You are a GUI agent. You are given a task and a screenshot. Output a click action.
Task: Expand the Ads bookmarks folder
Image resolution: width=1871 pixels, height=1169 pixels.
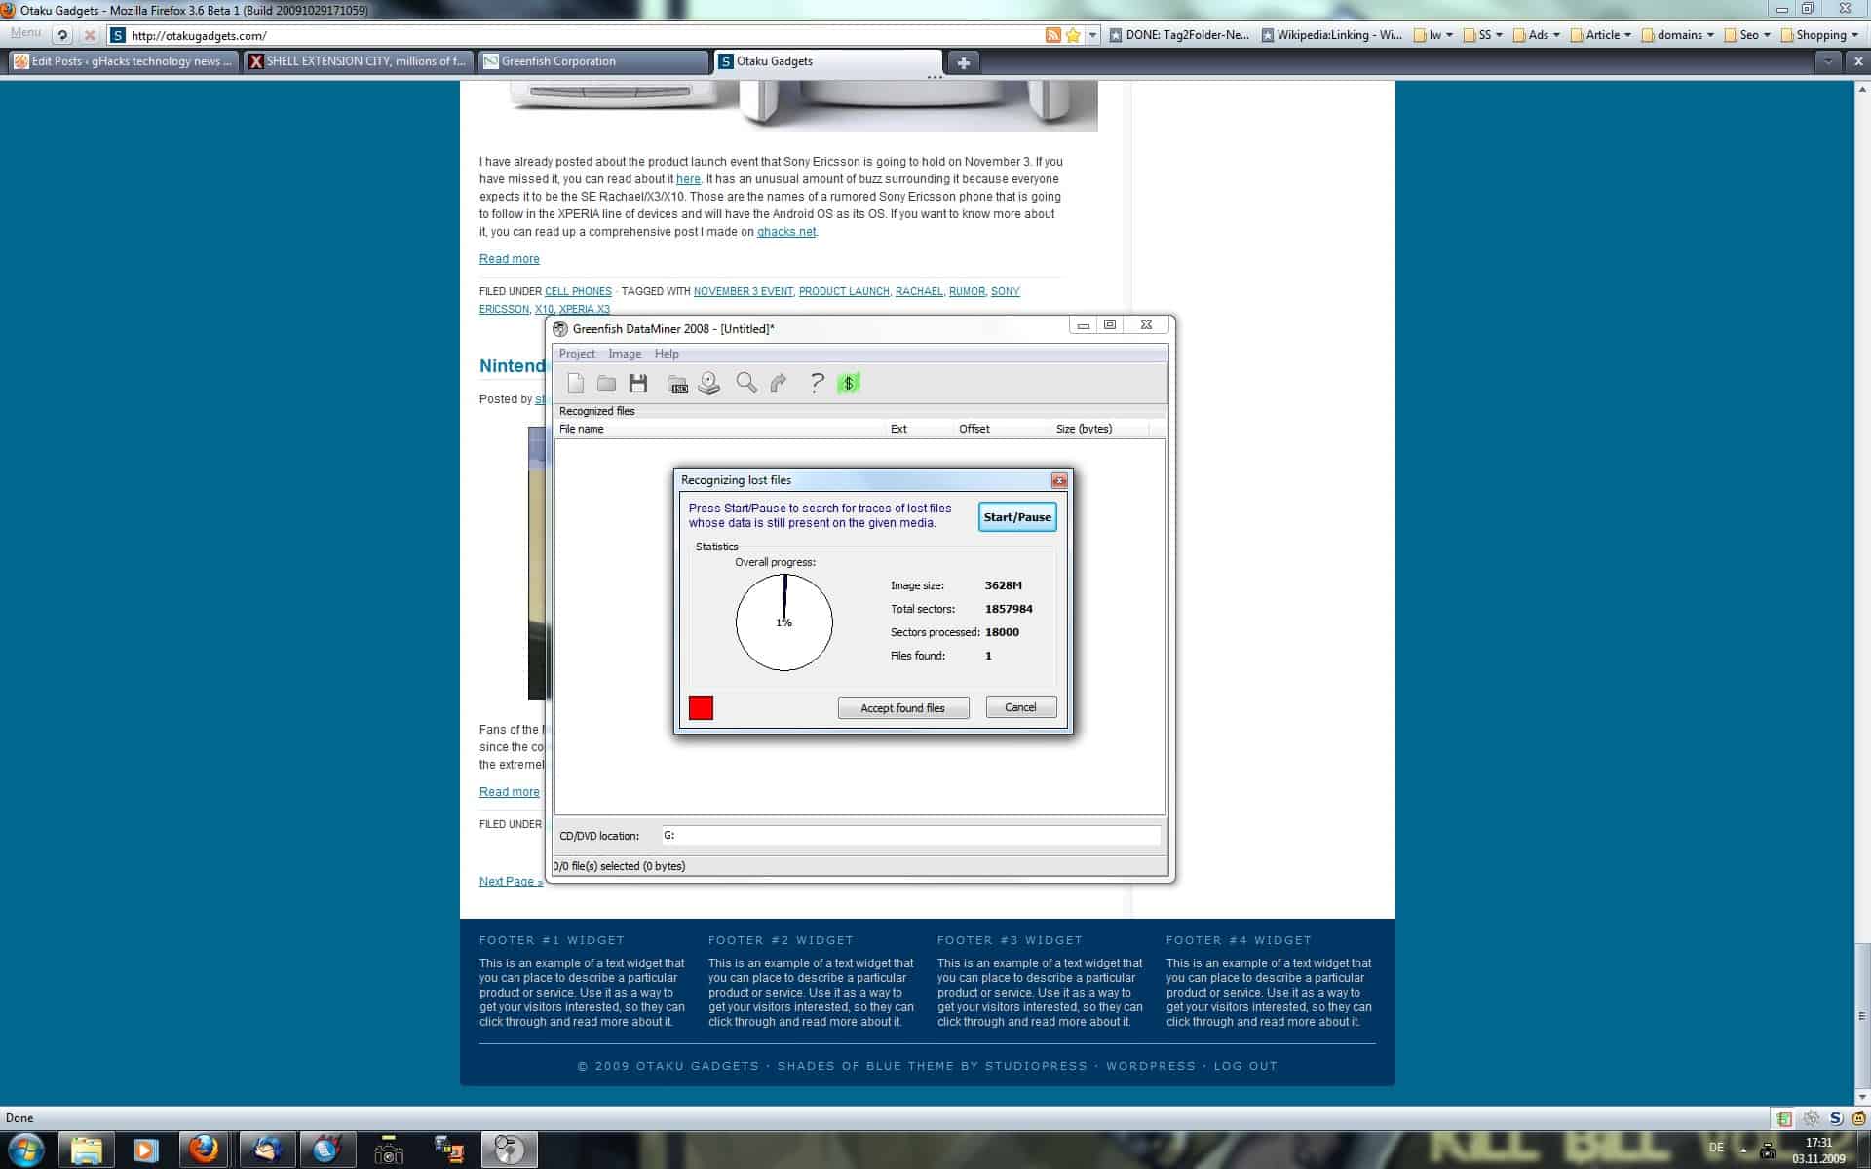coord(1537,35)
